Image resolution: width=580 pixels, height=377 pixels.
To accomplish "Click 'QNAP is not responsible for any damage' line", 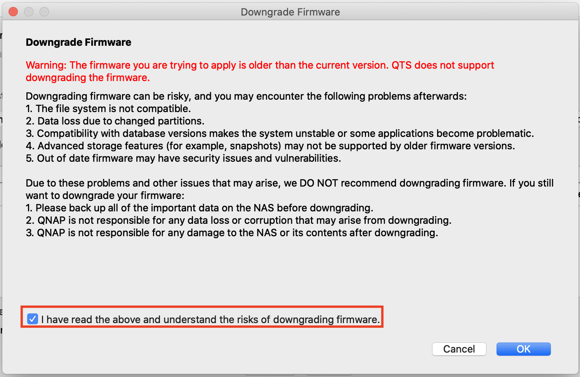I will click(x=232, y=233).
